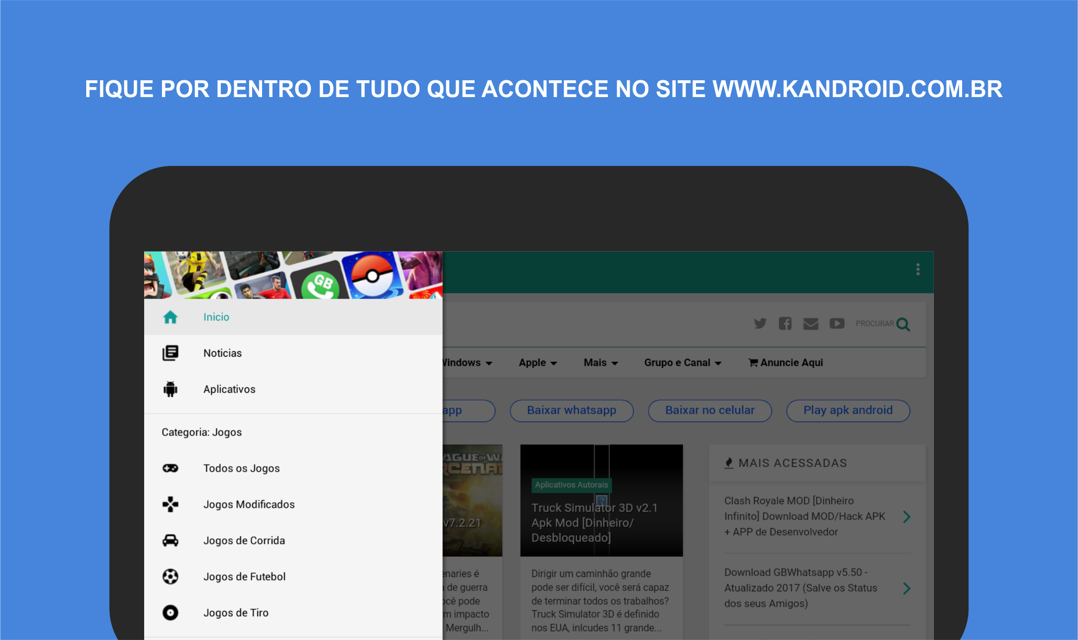Click the email envelope icon

810,324
